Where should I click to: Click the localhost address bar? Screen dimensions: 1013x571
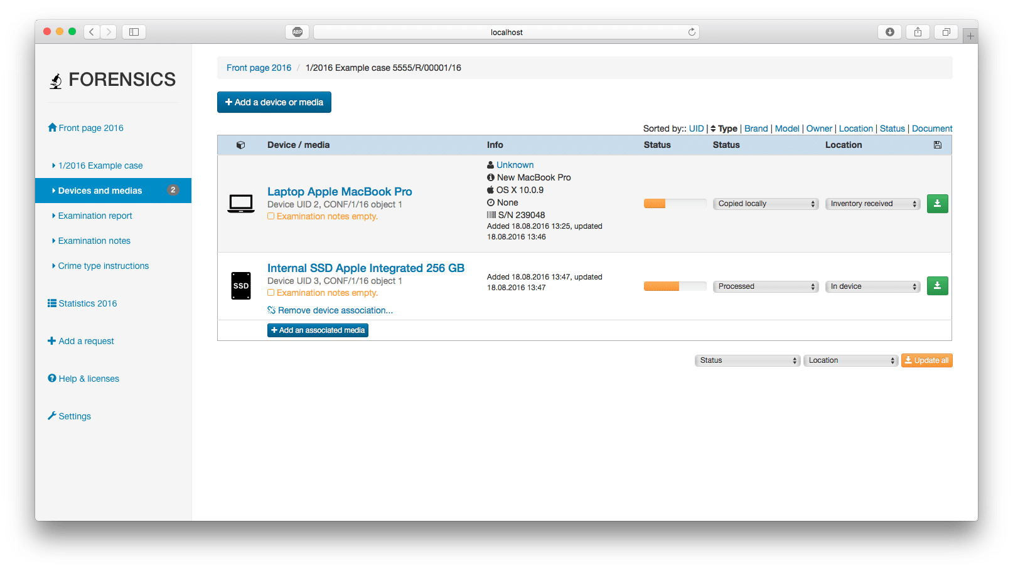pyautogui.click(x=506, y=32)
